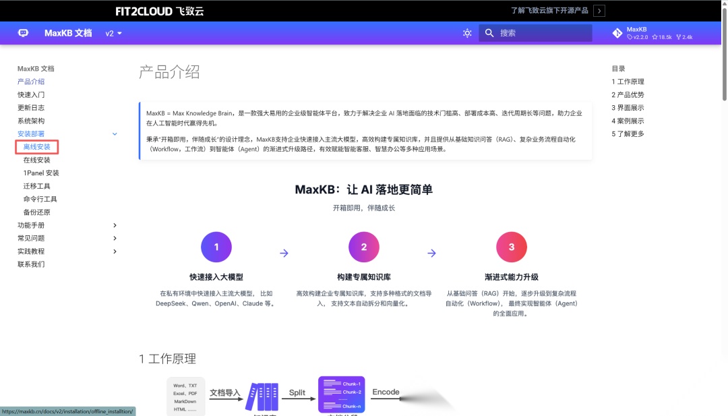Jump to 3 界面展示 in table of contents

(x=628, y=108)
